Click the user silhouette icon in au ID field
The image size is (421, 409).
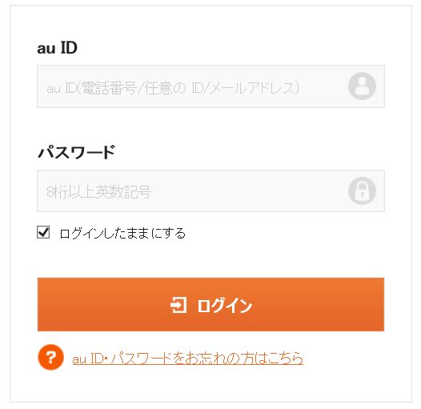pos(362,86)
